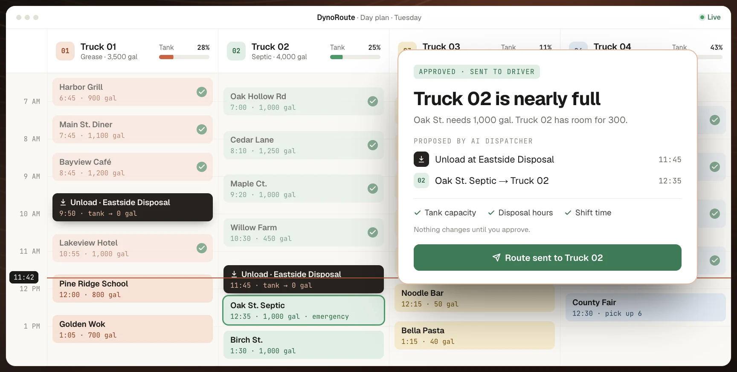
Task: Click the "APPROVED · SENT TO DRIVER" status badge
Action: tap(477, 72)
